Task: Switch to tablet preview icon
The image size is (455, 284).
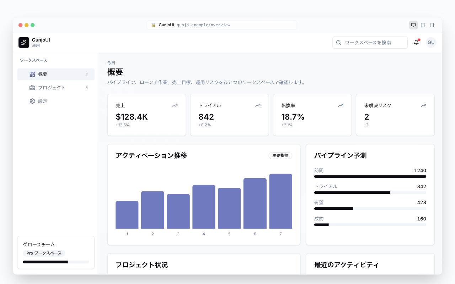Action: click(x=423, y=25)
